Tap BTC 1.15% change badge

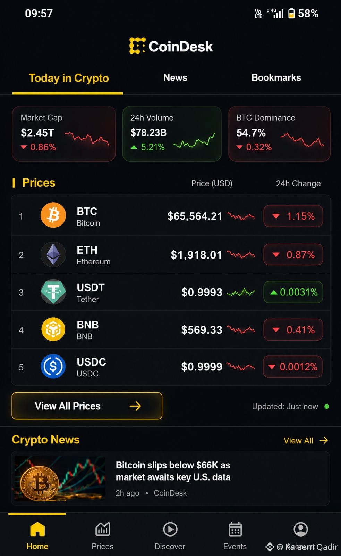click(293, 216)
